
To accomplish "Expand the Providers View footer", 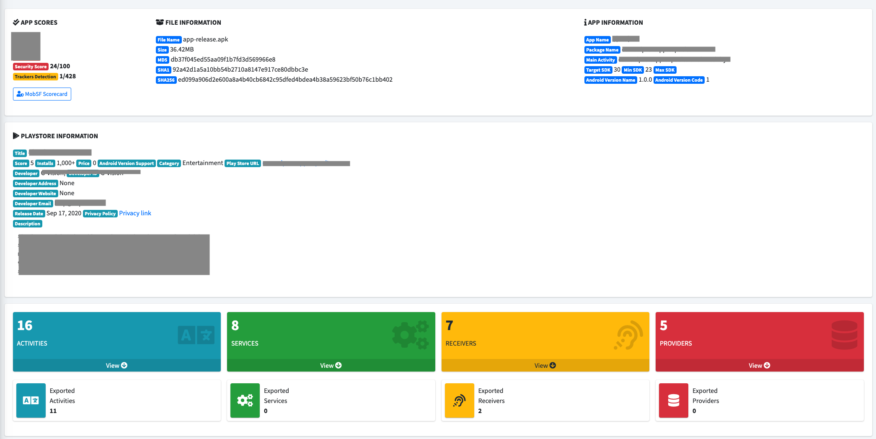I will [x=760, y=365].
